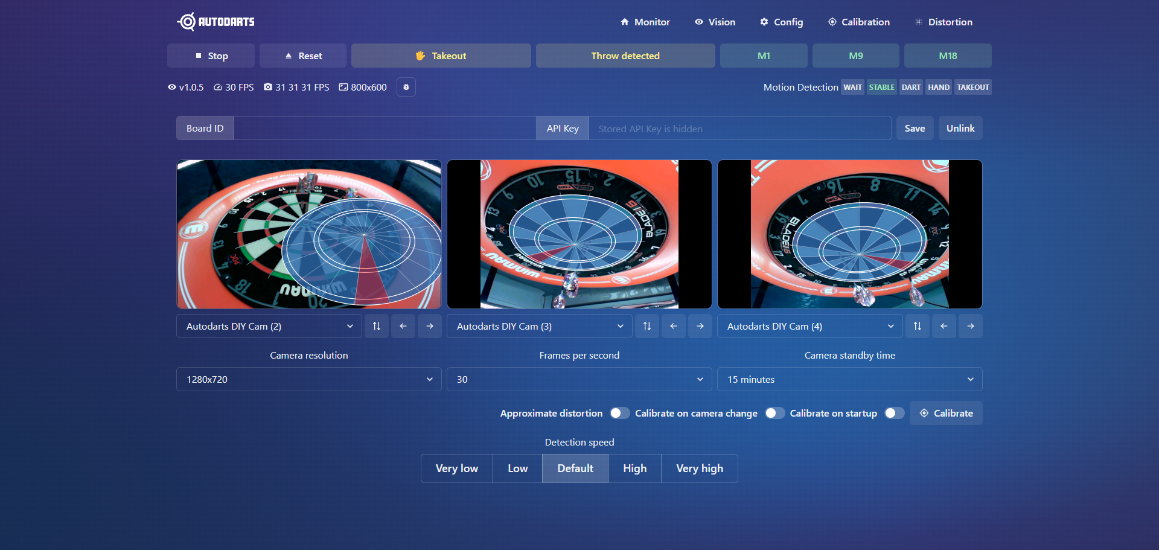The height and width of the screenshot is (550, 1159).
Task: Open the Camera standby time dropdown
Action: (850, 379)
